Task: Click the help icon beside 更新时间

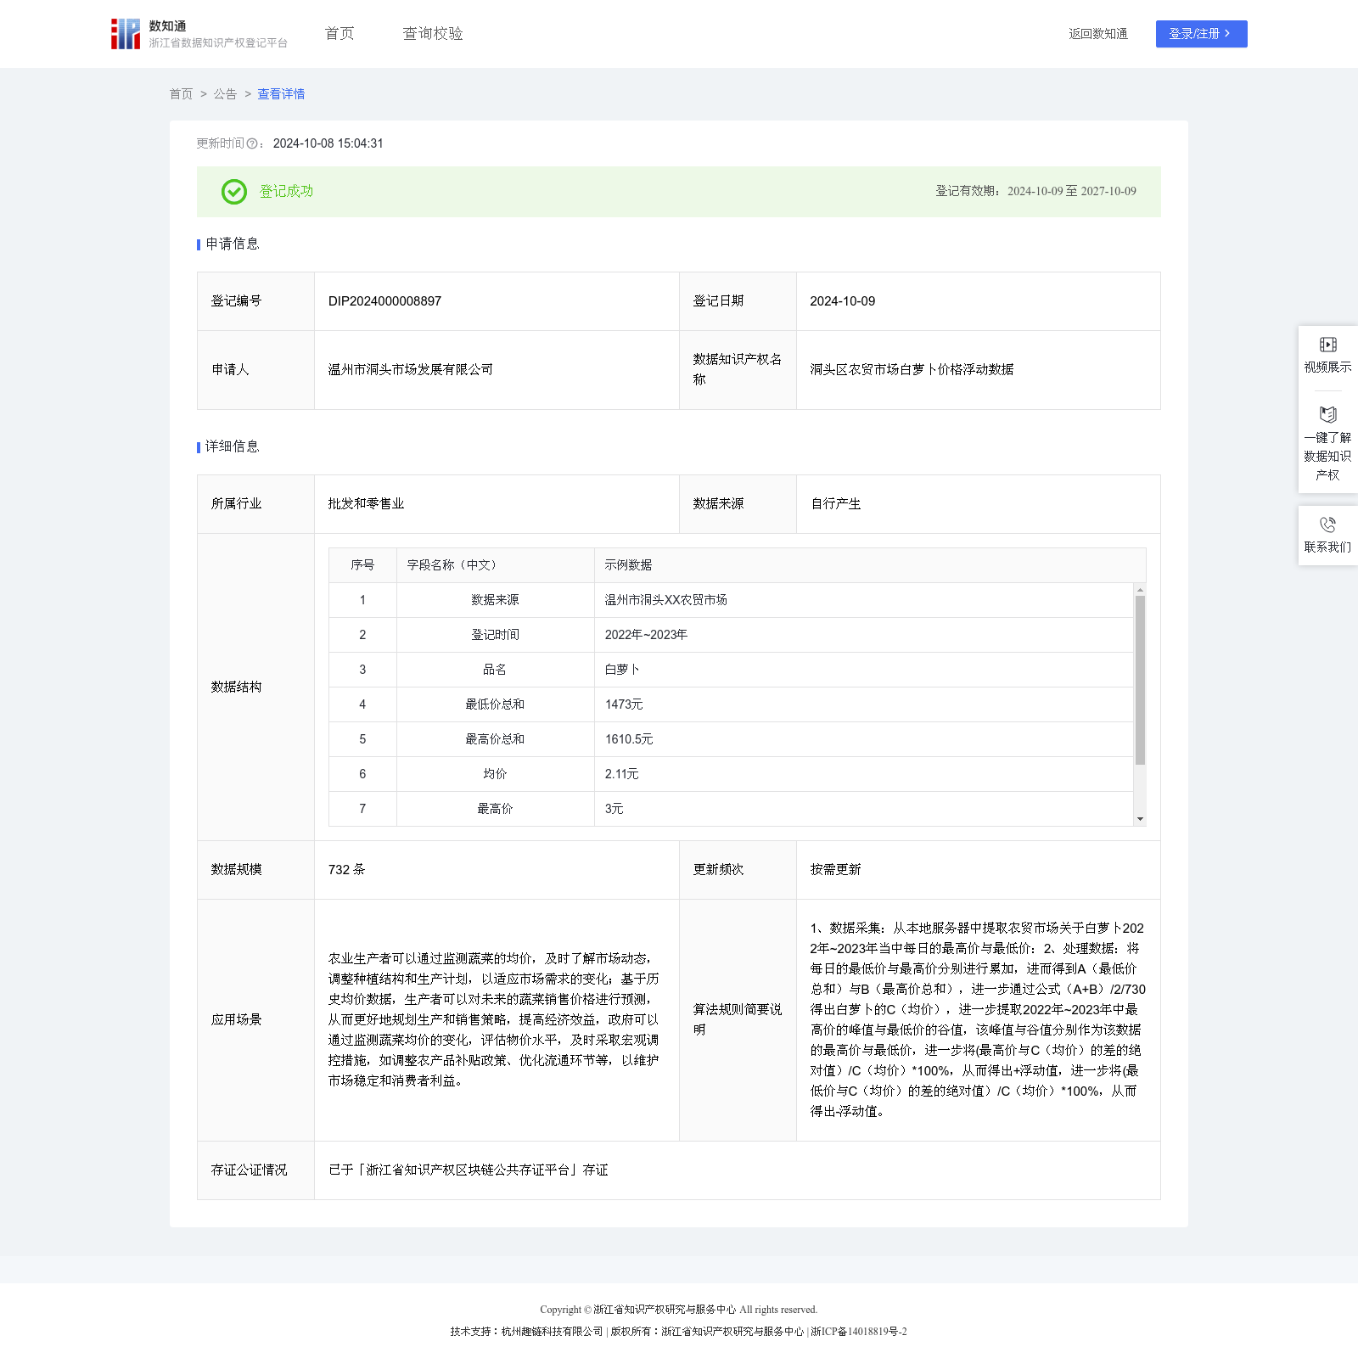Action: (x=252, y=144)
